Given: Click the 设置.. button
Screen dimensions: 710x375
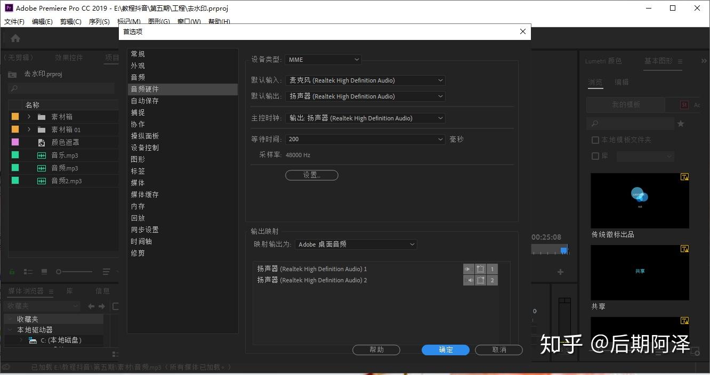Looking at the screenshot, I should click(312, 175).
